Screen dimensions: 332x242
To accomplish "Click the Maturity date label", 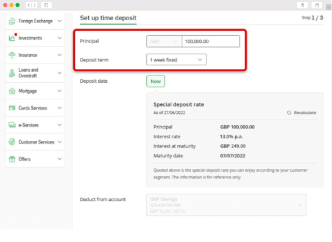I will (x=168, y=156).
